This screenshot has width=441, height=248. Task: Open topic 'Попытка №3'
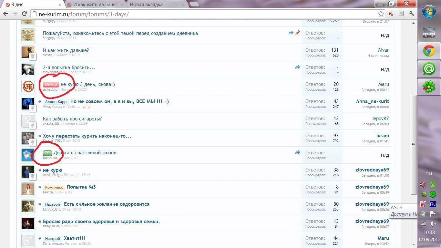81,187
